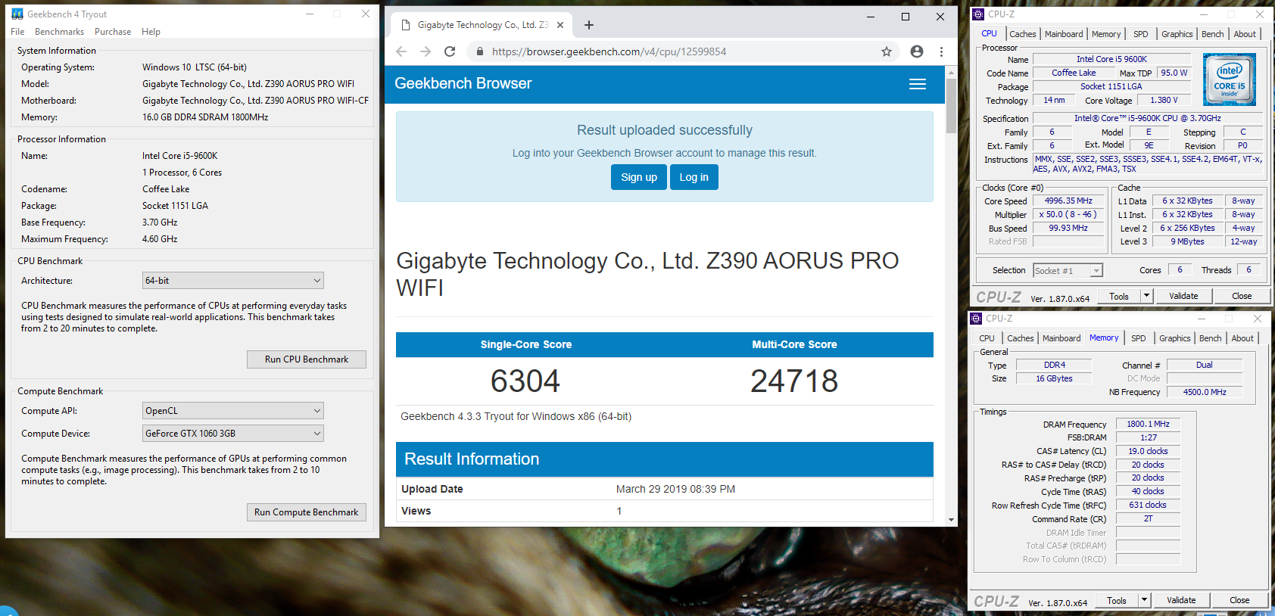Click the page icon on the Chrome tab
The width and height of the screenshot is (1275, 616).
click(x=406, y=25)
